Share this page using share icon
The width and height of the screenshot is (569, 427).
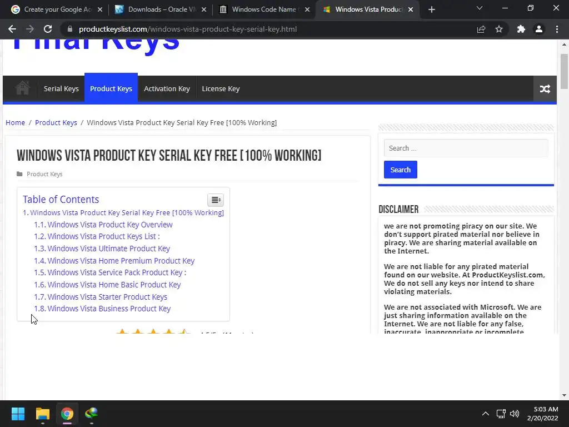coord(481,29)
